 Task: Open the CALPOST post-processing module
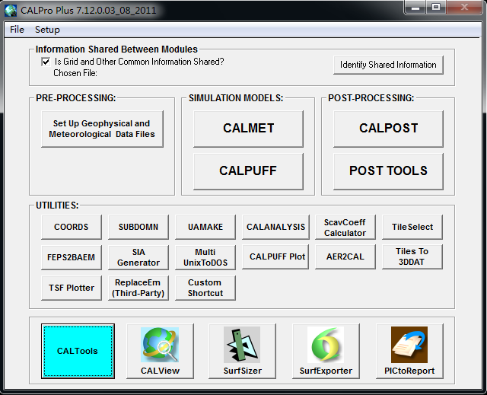pos(388,129)
